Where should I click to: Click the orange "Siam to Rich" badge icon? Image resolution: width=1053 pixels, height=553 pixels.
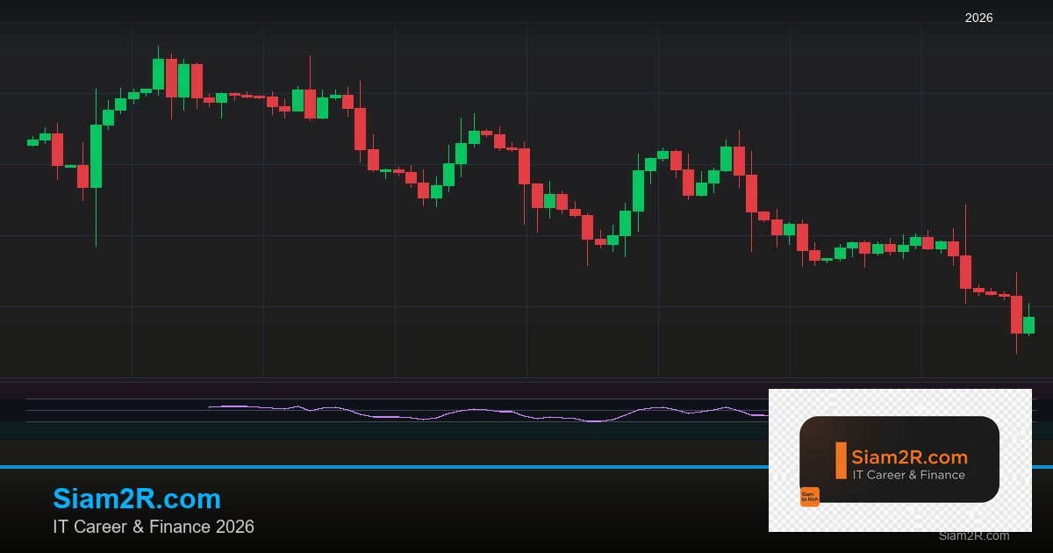pyautogui.click(x=809, y=497)
